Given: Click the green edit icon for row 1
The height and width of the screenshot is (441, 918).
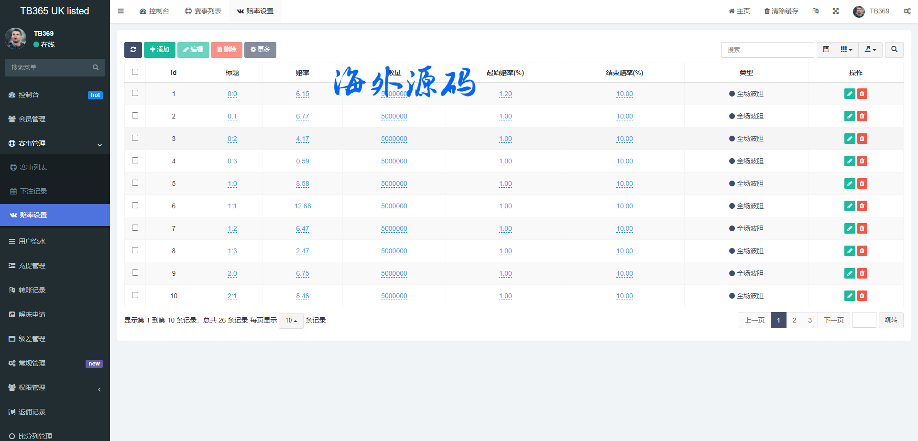Looking at the screenshot, I should pos(849,94).
